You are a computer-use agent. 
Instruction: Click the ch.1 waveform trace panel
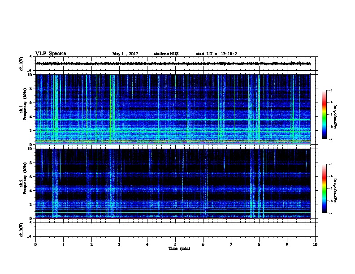[176, 64]
